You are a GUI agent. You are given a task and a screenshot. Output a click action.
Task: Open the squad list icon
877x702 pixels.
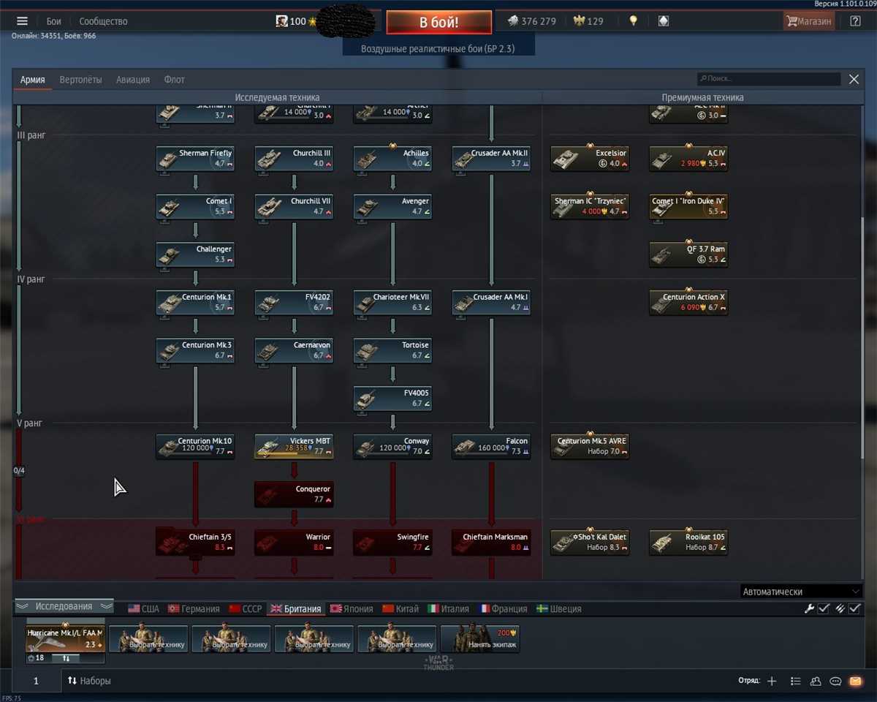796,681
